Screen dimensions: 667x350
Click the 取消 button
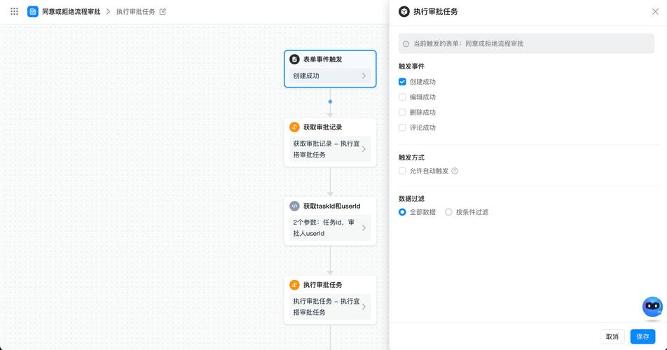click(x=612, y=337)
